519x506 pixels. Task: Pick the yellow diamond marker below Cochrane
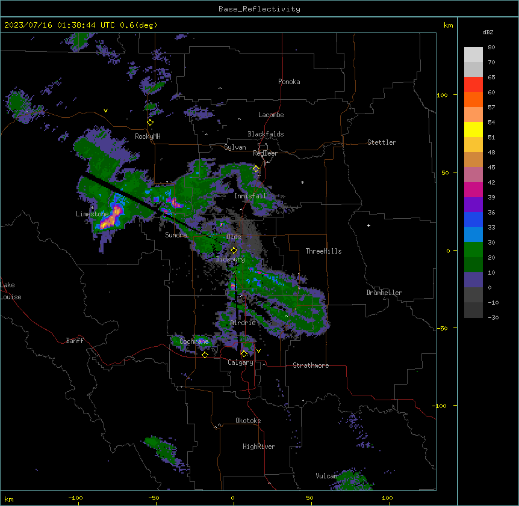click(205, 355)
